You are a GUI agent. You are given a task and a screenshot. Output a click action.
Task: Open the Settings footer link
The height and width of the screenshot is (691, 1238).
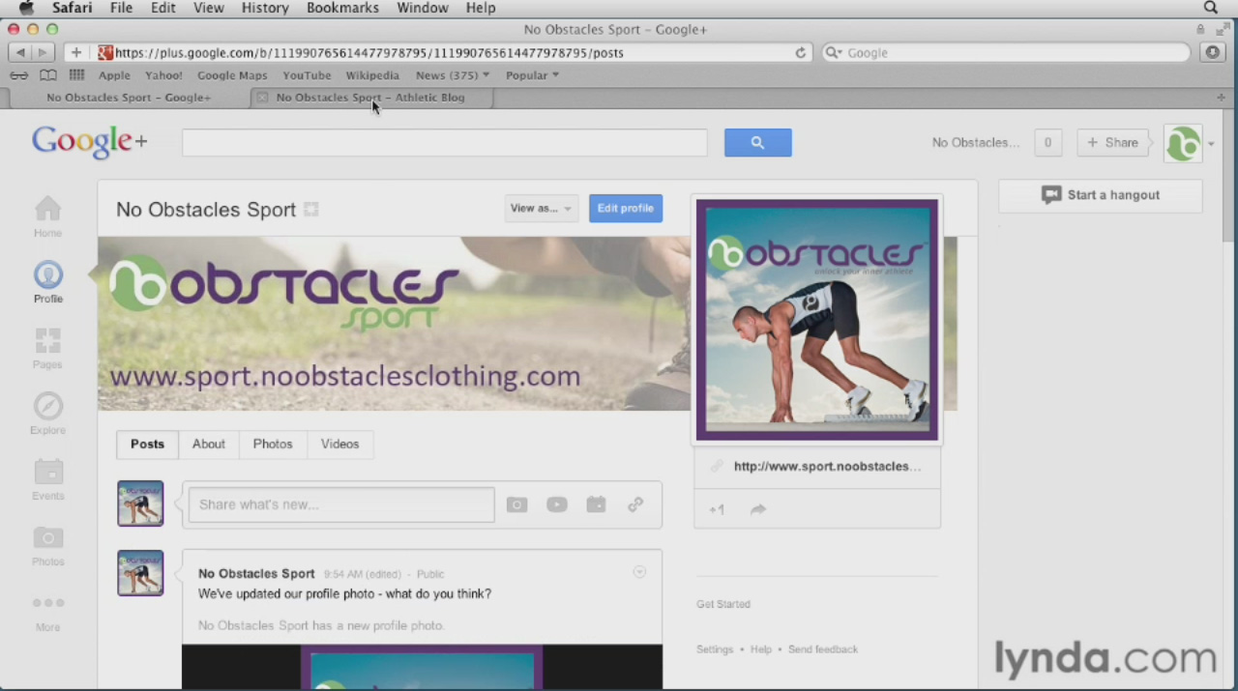(x=715, y=649)
